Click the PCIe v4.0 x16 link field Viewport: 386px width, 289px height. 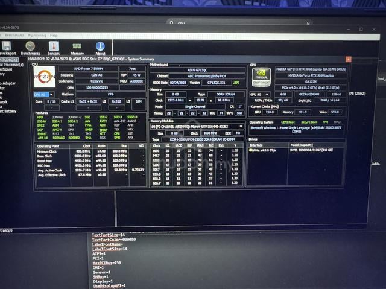[311, 87]
